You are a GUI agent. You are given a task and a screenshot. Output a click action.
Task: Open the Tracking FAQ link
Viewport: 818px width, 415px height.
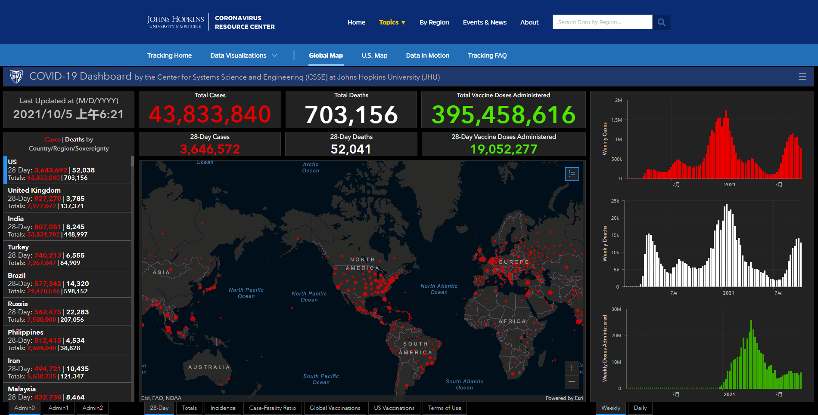(487, 55)
